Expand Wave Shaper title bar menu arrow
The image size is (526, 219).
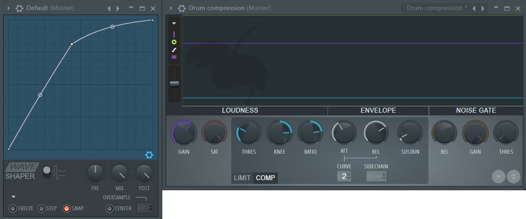9,8
